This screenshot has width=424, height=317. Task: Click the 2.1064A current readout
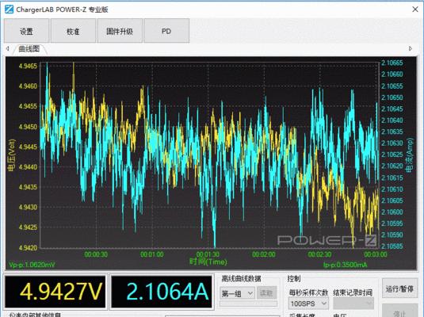click(162, 292)
